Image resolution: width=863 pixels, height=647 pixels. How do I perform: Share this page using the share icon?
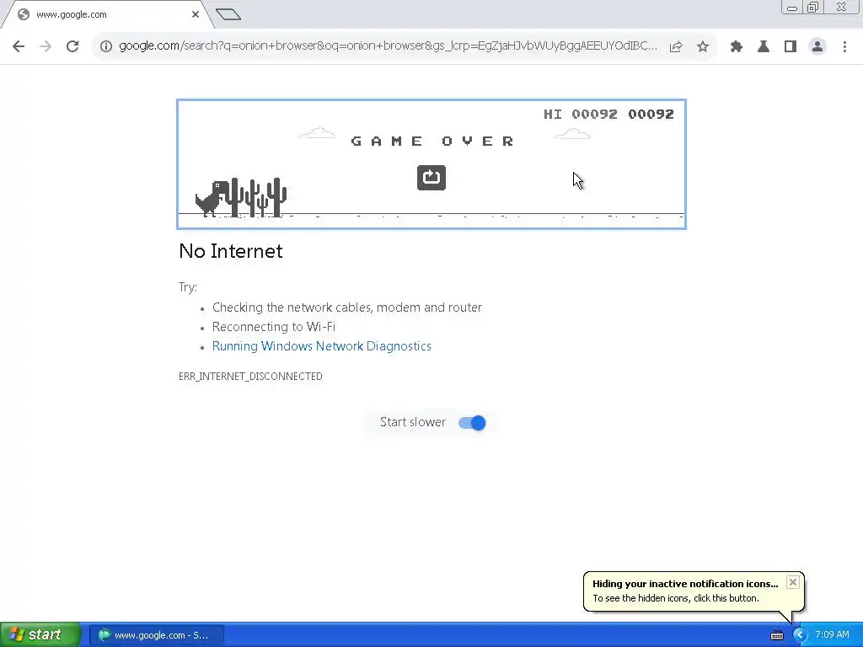tap(676, 47)
